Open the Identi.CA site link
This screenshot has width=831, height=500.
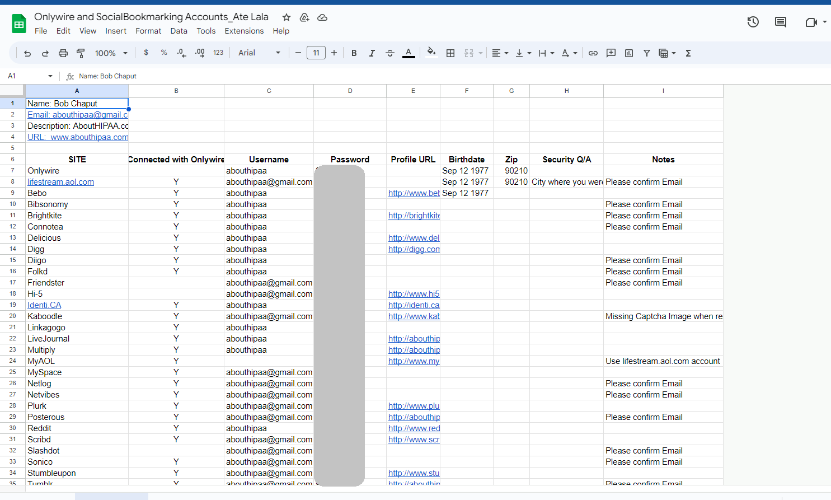pos(44,305)
